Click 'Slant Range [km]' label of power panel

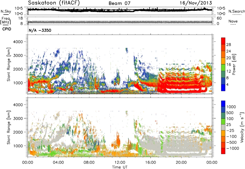[x=9, y=64]
